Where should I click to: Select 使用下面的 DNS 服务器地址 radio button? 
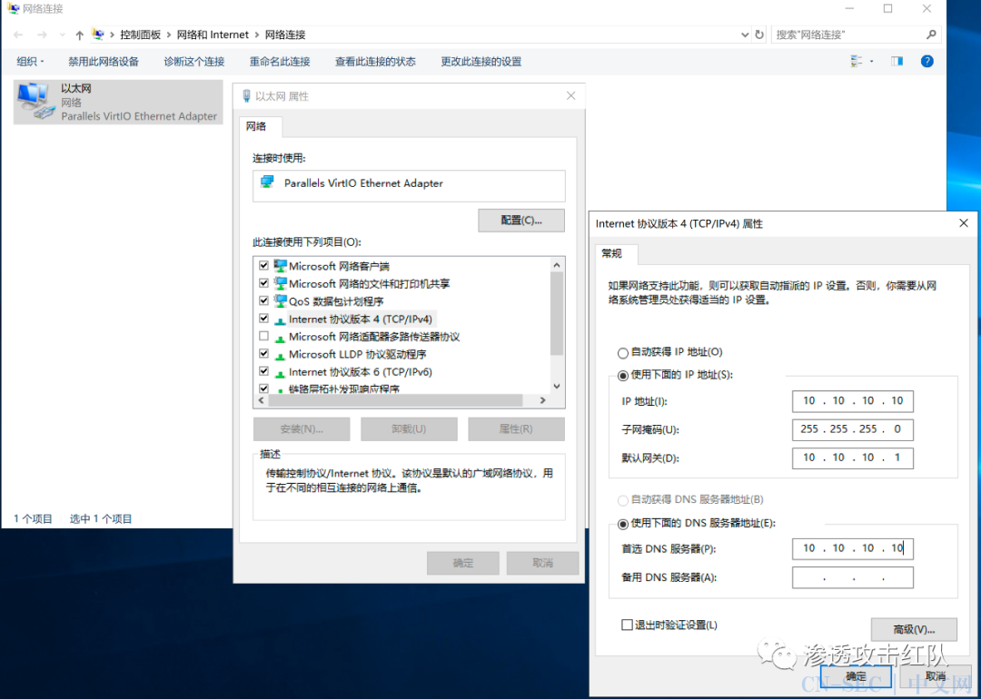click(622, 523)
